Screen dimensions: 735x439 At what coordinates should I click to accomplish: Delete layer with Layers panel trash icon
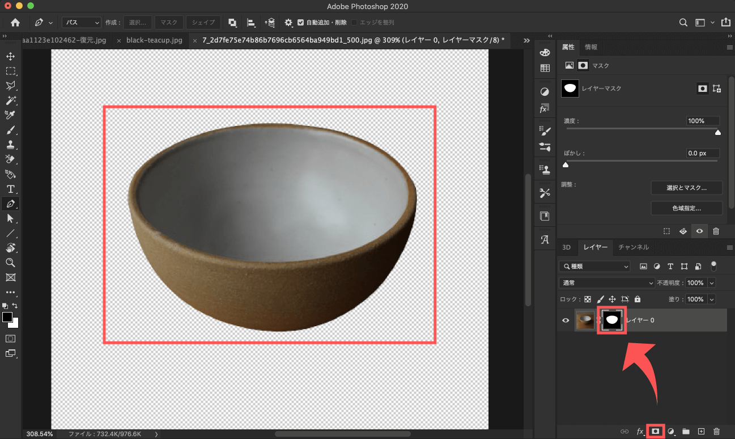coord(716,432)
